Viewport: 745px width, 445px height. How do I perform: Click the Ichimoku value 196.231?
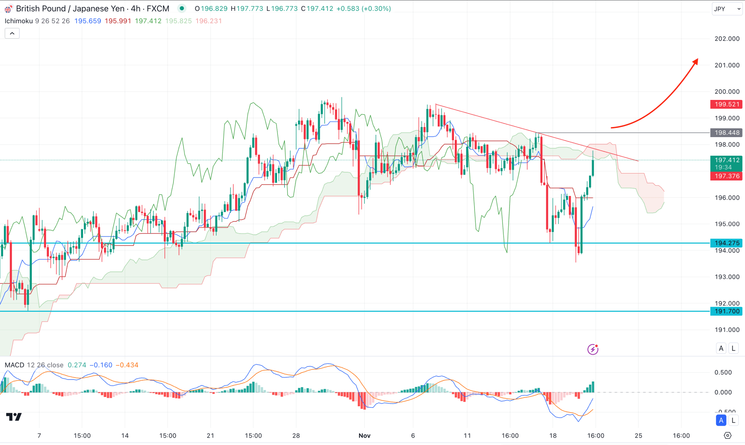coord(209,21)
